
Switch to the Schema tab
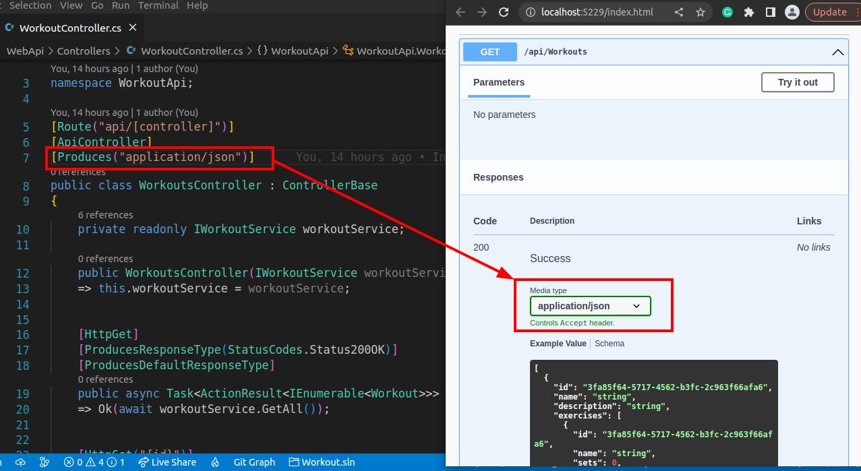click(x=610, y=344)
